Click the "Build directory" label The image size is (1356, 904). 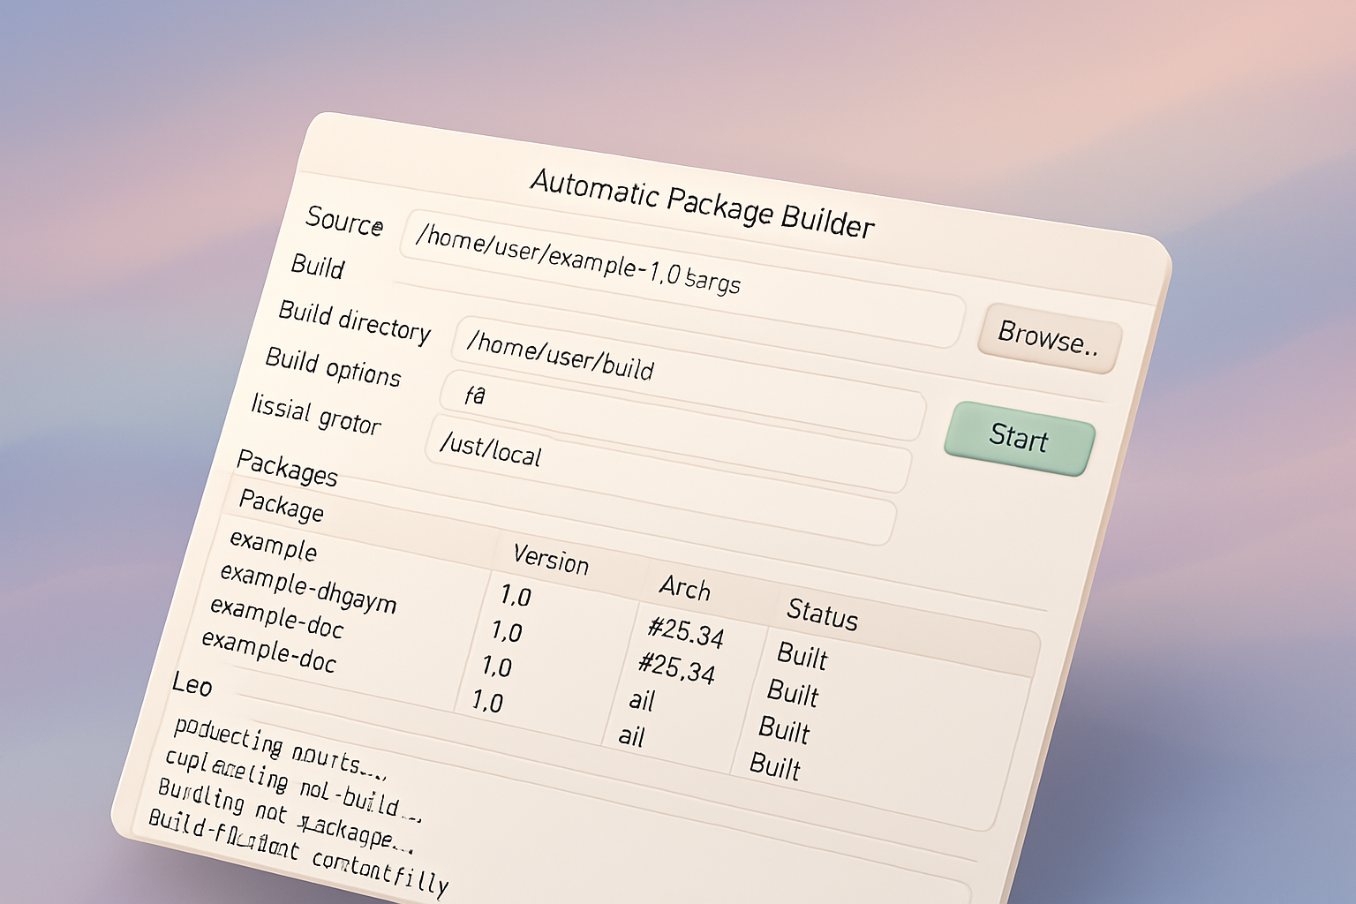(x=355, y=321)
